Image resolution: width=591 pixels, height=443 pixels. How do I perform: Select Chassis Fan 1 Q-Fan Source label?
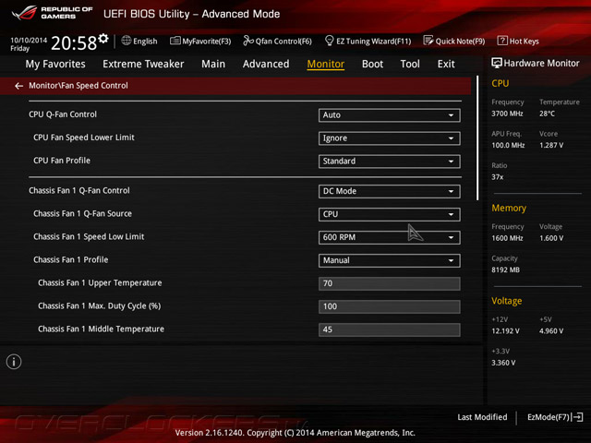[82, 213]
